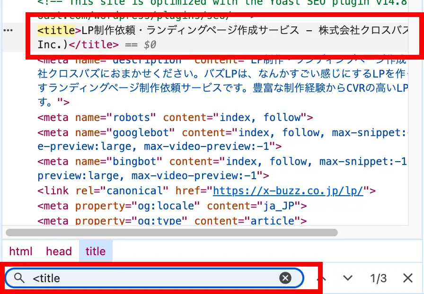
Task: Select the meta bingbot line
Action: (x=222, y=169)
